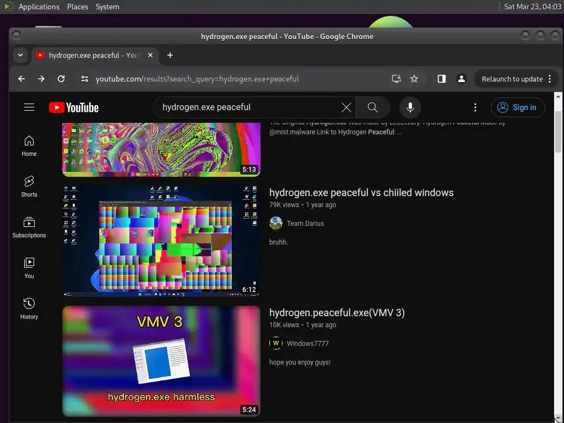Click the '79K views • 1 year ago' text
564x423 pixels.
[302, 205]
